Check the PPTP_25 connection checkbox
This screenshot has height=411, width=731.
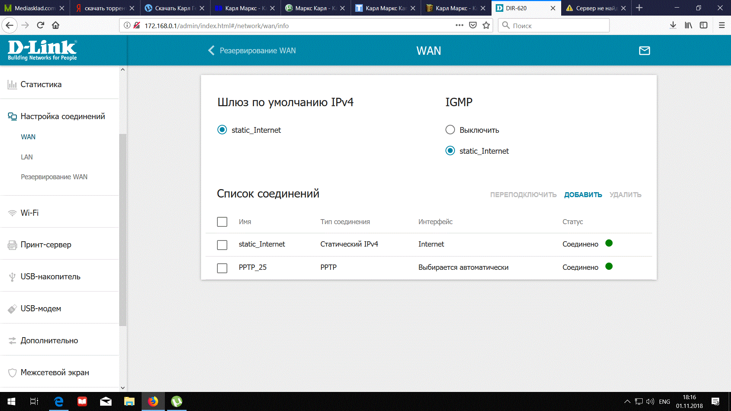tap(222, 268)
